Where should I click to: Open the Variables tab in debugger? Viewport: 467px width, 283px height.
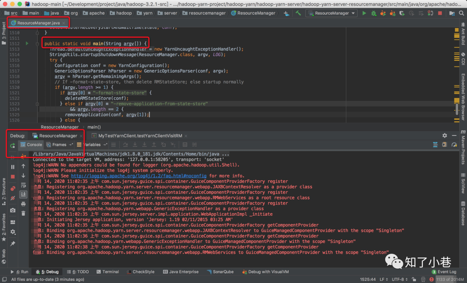(x=89, y=145)
